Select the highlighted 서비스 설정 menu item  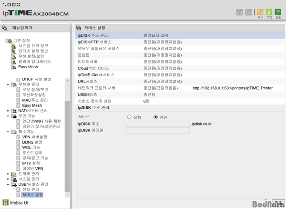pos(32,195)
